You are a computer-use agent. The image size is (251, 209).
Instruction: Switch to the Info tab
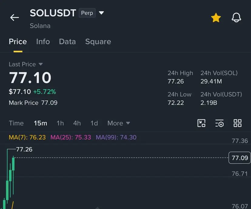[x=43, y=41]
